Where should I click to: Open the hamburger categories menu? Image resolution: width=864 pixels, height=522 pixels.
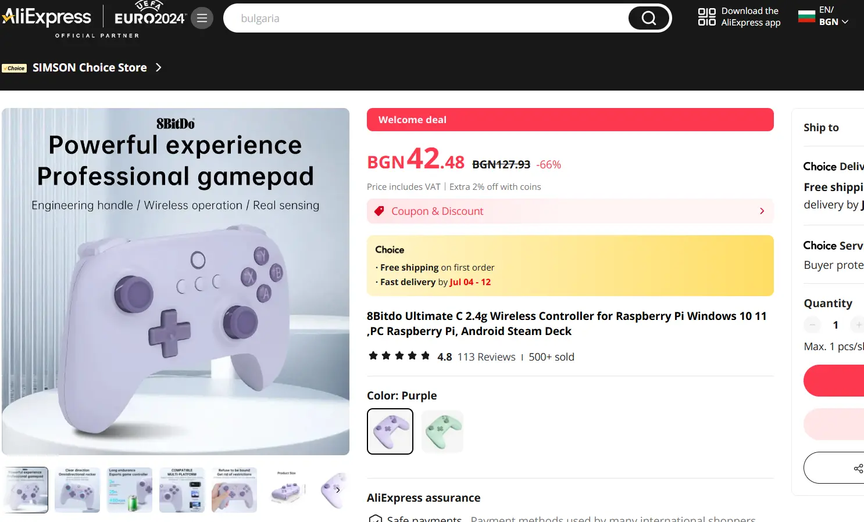coord(202,18)
